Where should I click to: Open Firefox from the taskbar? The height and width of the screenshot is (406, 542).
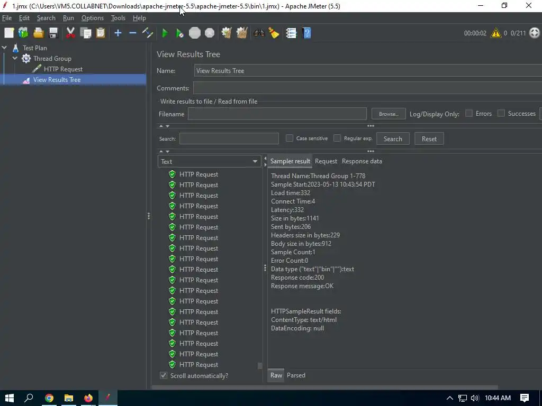[88, 398]
